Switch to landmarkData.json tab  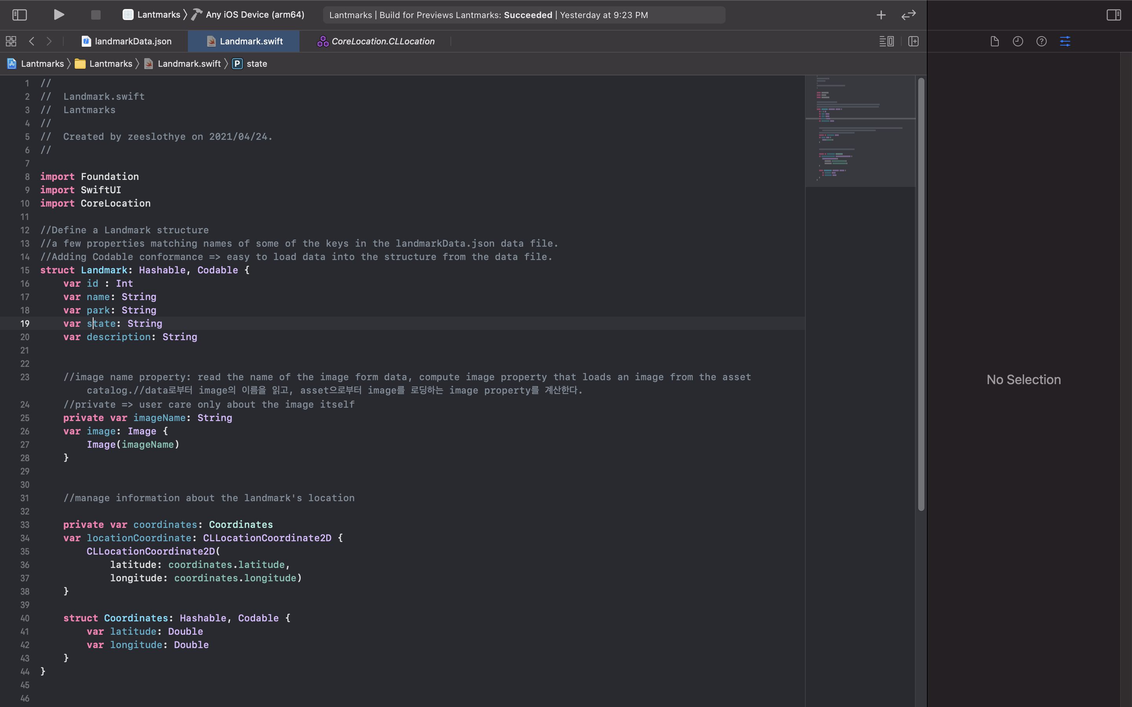click(127, 41)
